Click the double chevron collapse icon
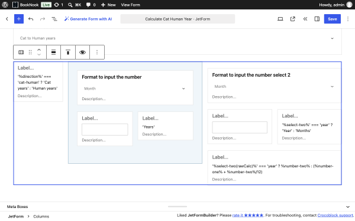 click(305, 19)
